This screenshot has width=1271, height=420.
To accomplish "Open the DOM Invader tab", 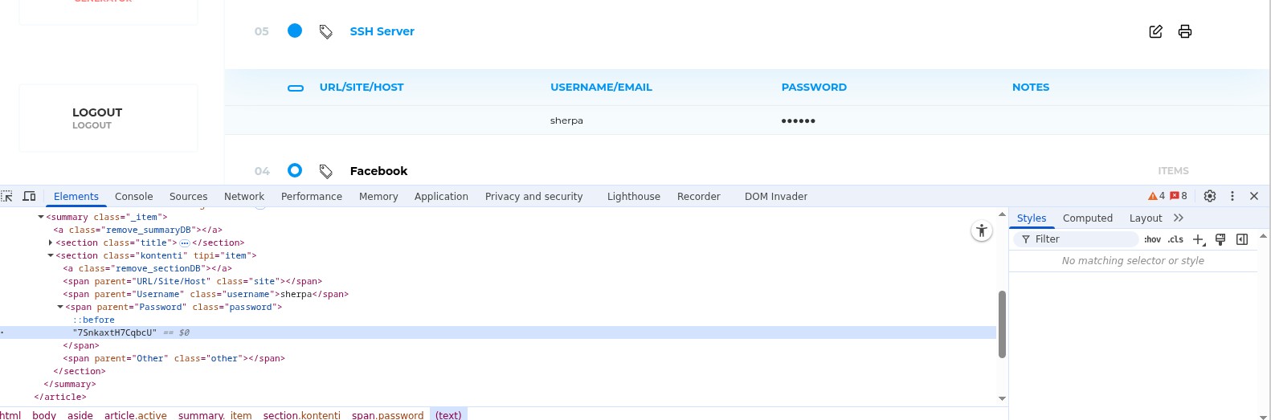I will click(x=775, y=196).
